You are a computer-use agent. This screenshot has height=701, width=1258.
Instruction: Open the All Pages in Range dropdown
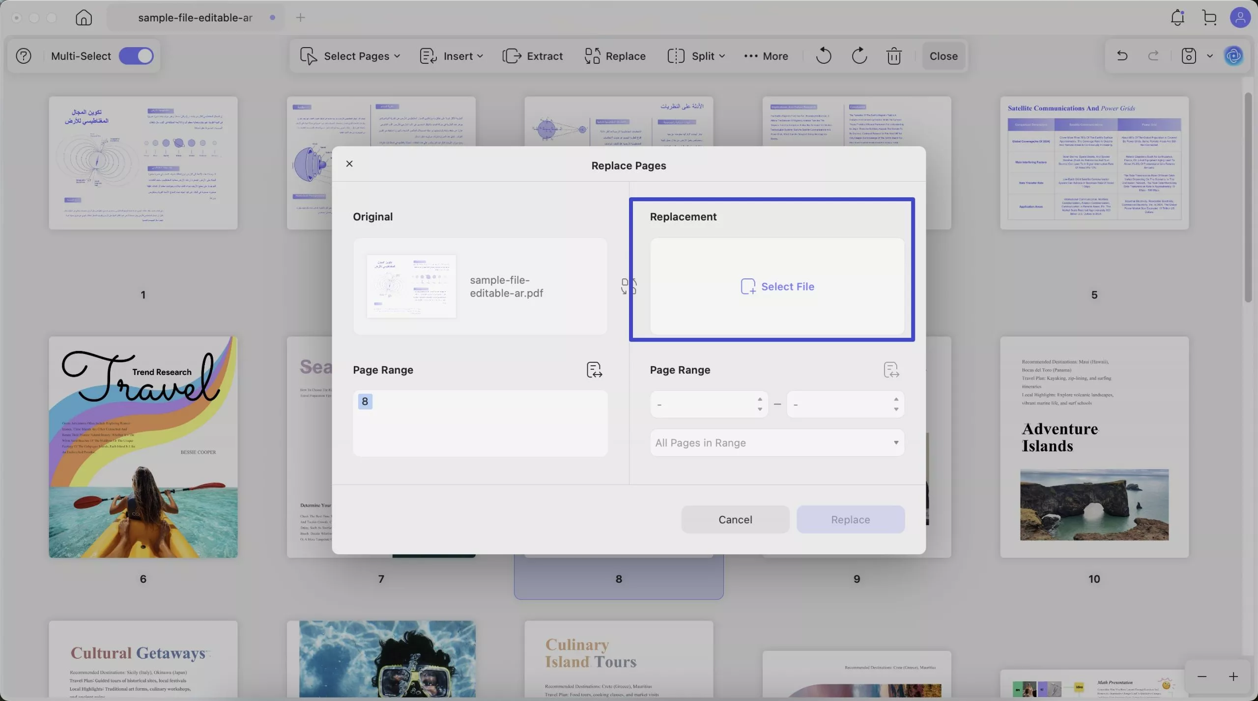pos(777,443)
